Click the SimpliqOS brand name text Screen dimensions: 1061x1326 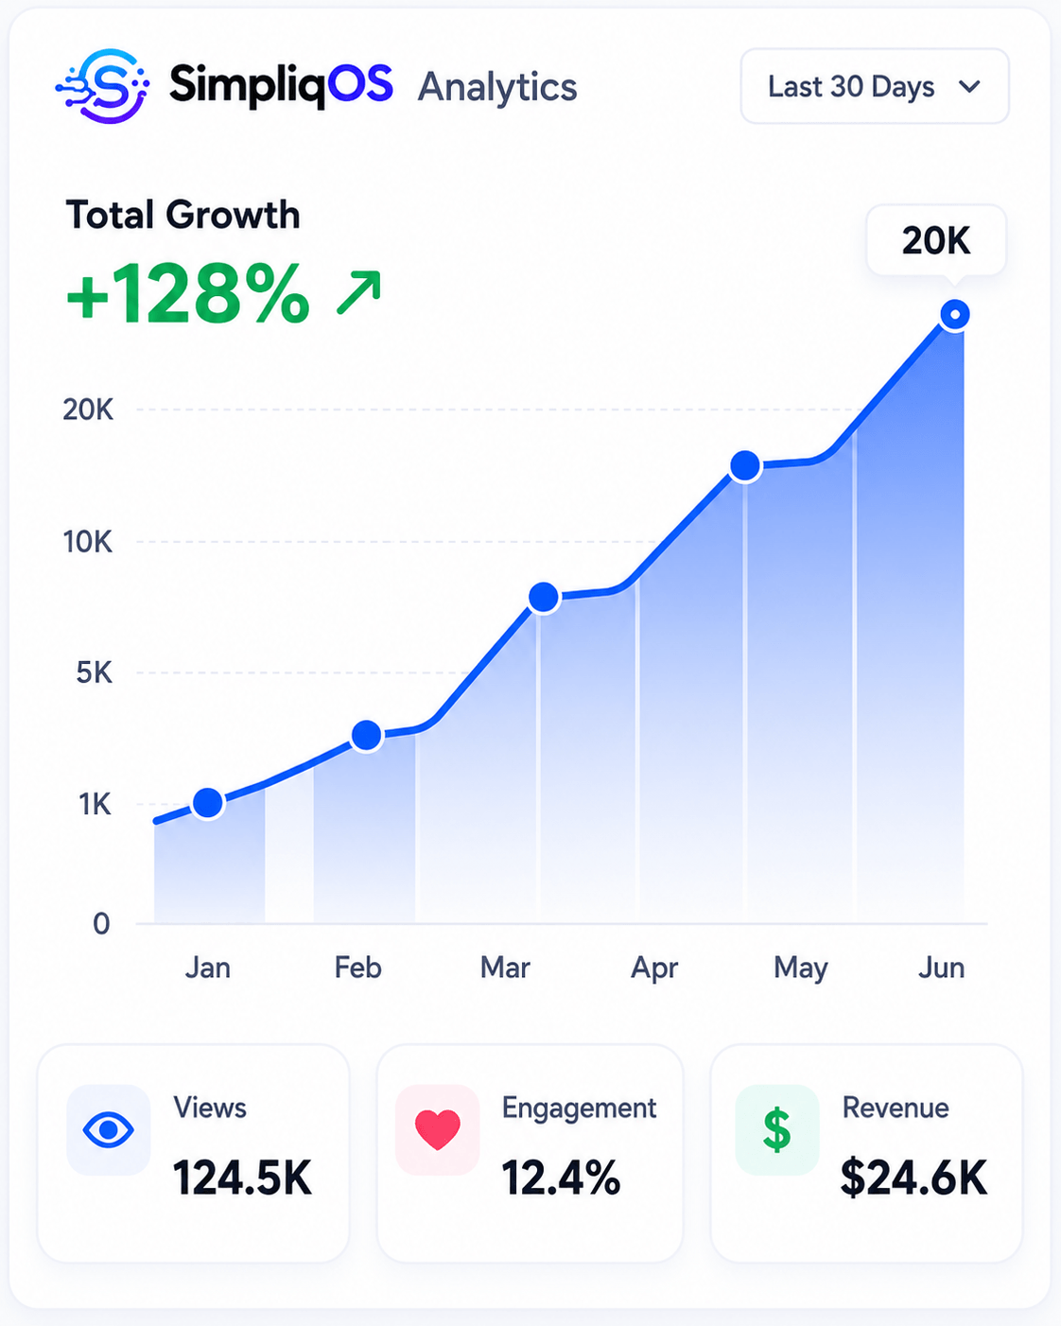click(x=281, y=85)
